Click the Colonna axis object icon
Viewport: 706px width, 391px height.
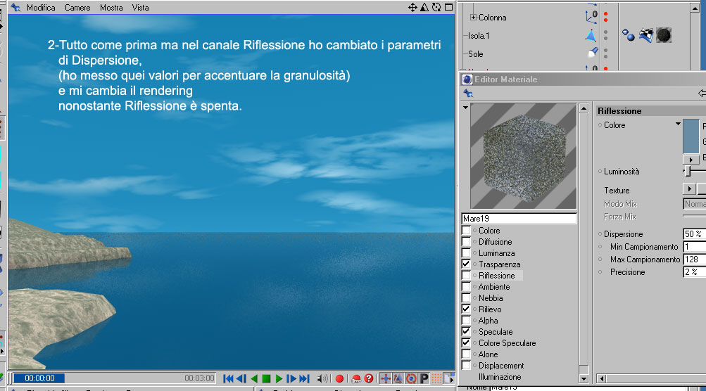[x=591, y=17]
